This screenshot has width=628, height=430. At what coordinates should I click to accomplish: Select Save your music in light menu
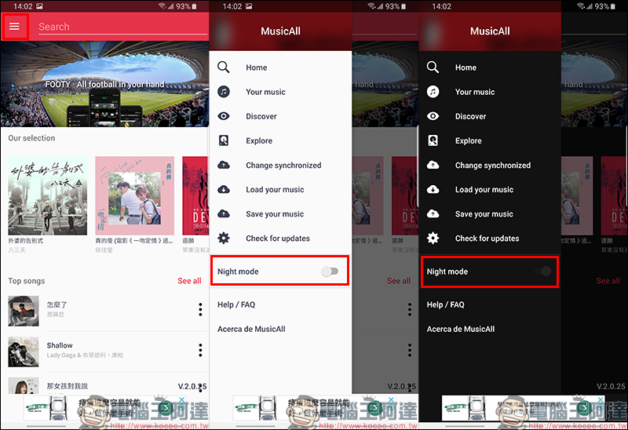(x=275, y=213)
